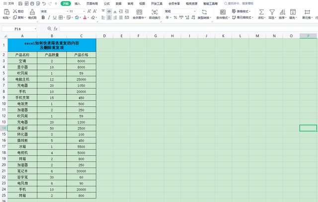
Task: Click the Redo arrow
Action: tap(50, 3)
